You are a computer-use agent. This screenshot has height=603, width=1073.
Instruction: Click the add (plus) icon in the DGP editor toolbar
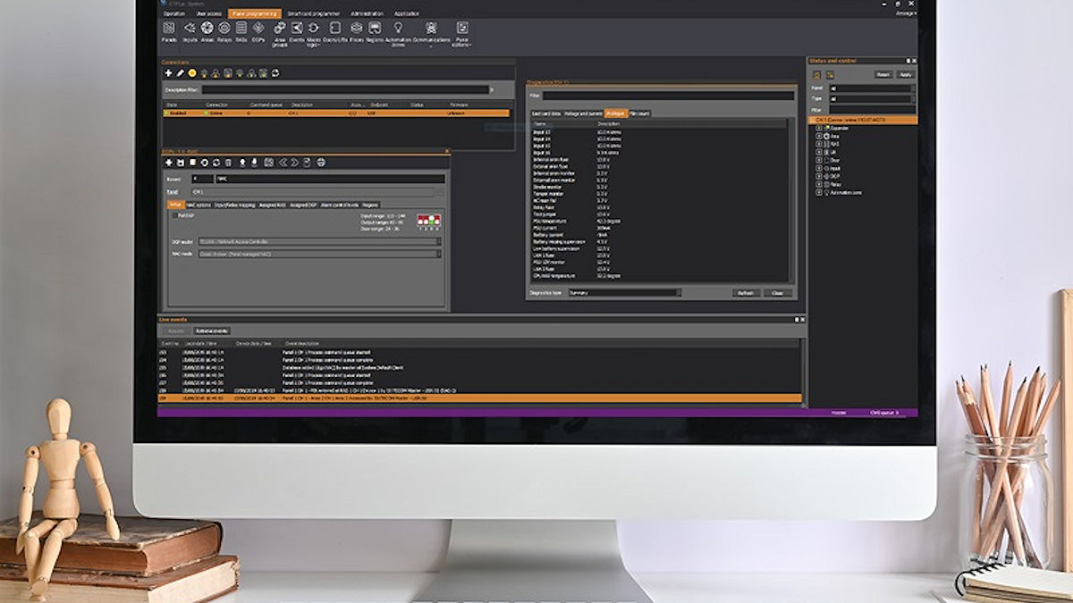(169, 163)
